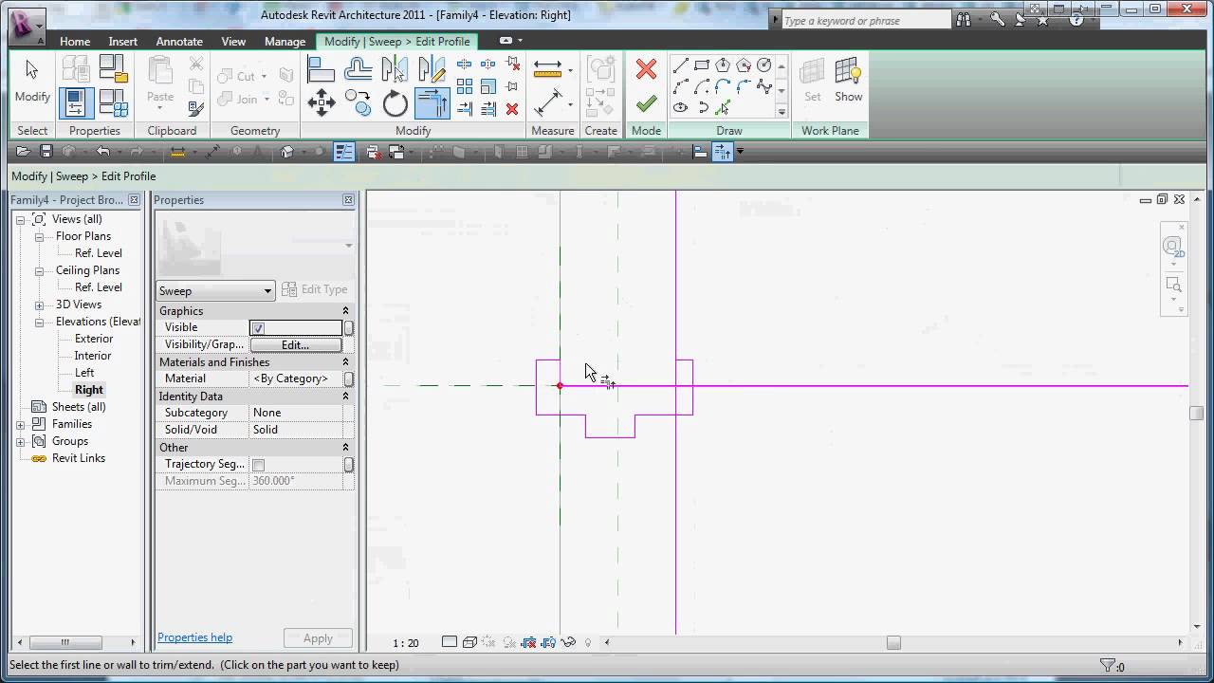Viewport: 1214px width, 683px height.
Task: Click Open folder icon in quick access toolbar
Action: click(22, 152)
